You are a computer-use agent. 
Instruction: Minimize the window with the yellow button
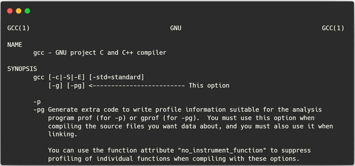(x=18, y=11)
